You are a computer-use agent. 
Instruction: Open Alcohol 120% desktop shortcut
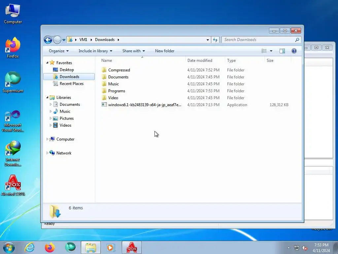click(13, 185)
